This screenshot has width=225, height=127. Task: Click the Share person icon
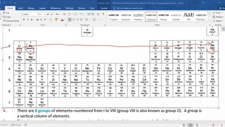tap(220, 8)
